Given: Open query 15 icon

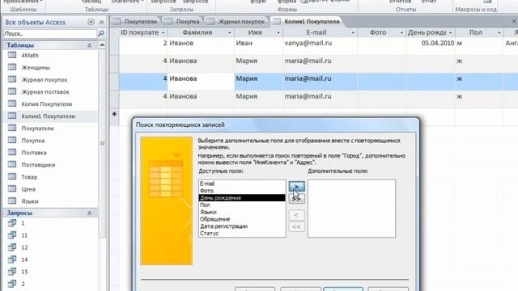Looking at the screenshot, I should coord(12,272).
